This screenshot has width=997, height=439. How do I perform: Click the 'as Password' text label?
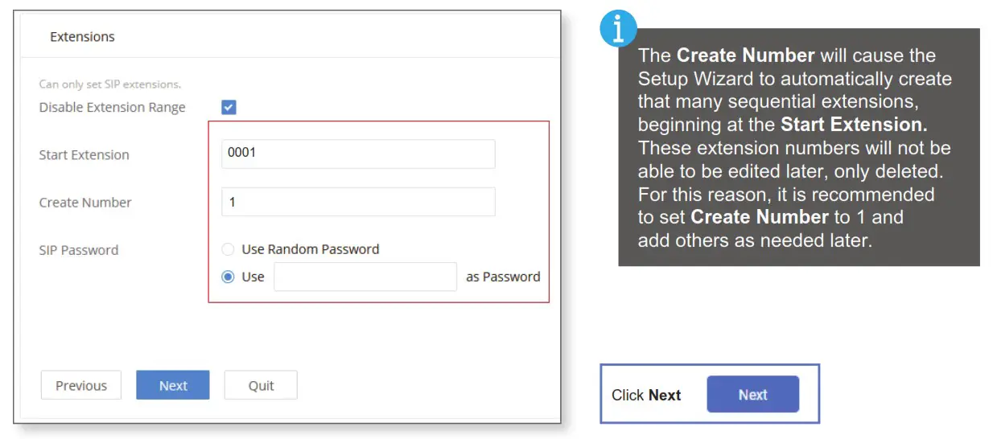(x=503, y=277)
